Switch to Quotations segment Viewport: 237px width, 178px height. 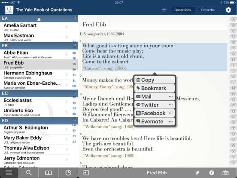[x=182, y=10]
